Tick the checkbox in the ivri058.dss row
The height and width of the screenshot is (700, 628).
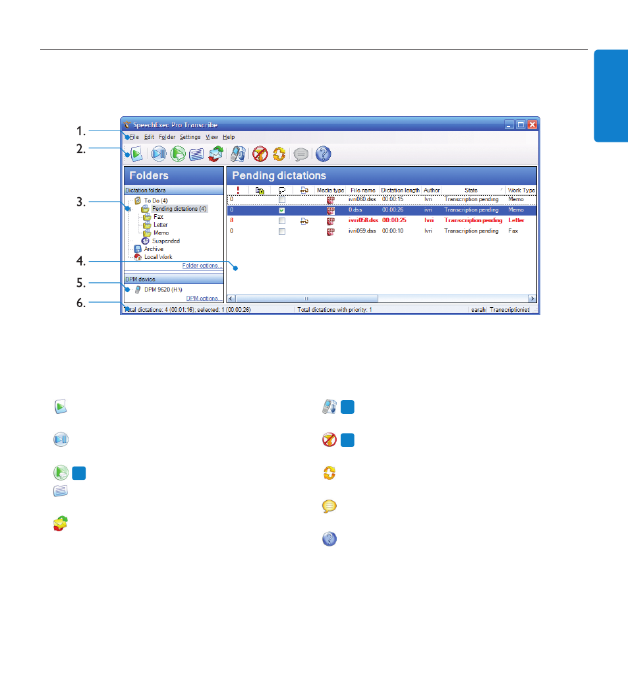pyautogui.click(x=281, y=221)
